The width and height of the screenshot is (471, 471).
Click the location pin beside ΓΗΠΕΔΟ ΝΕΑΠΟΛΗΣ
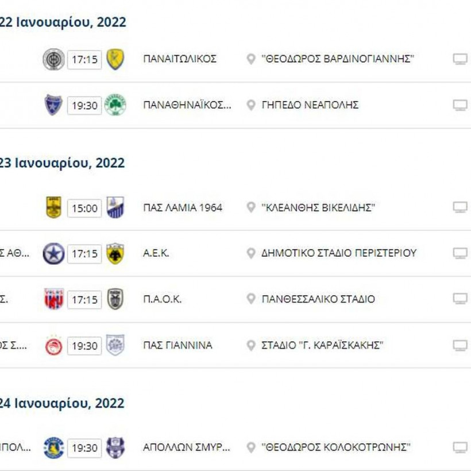250,105
